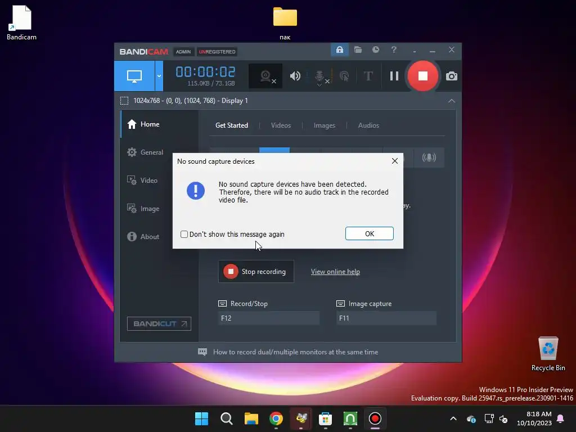
Task: Open the View online help link
Action: (x=335, y=272)
